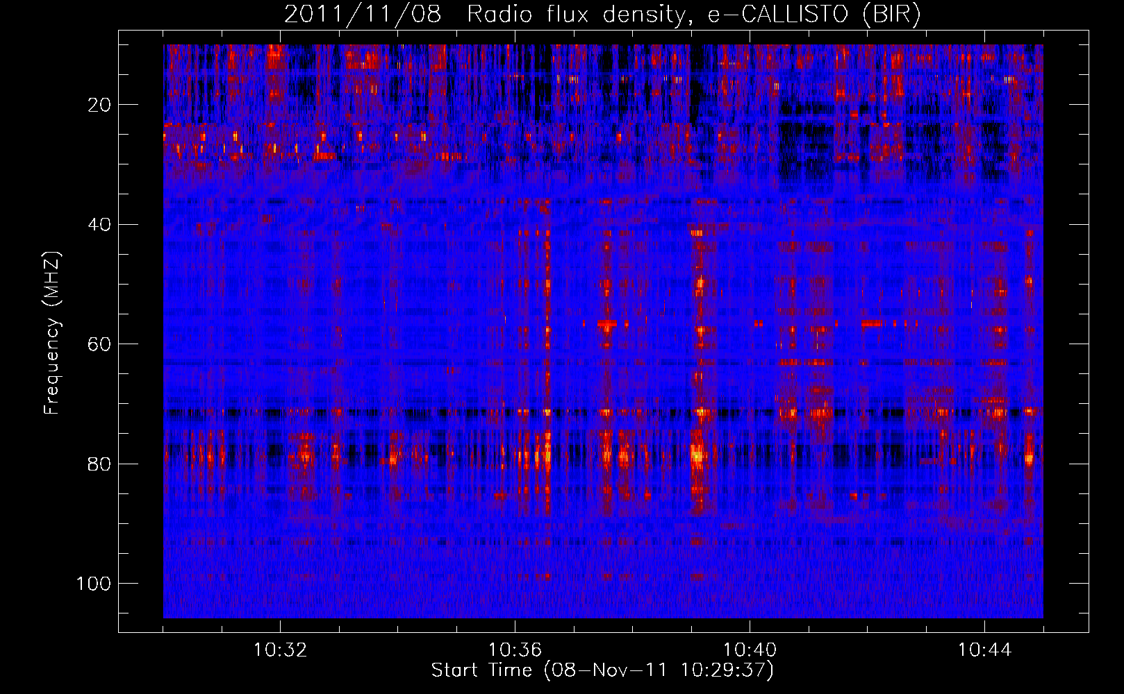
Task: Click the 100 MHz frequency tick label
Action: click(94, 584)
